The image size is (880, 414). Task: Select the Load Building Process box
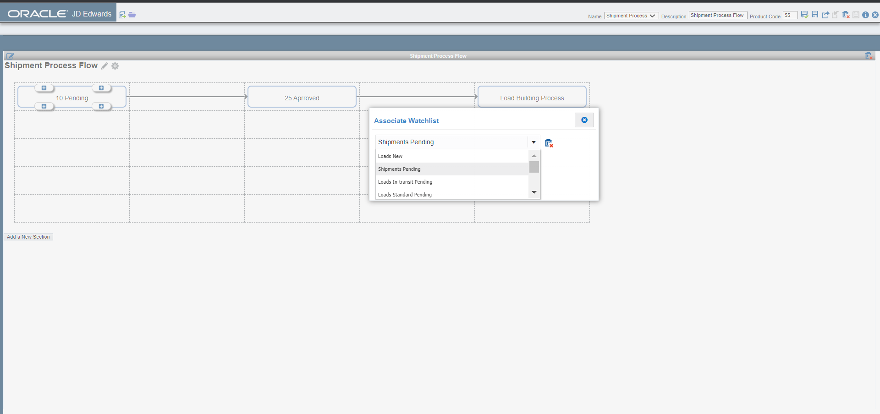532,97
